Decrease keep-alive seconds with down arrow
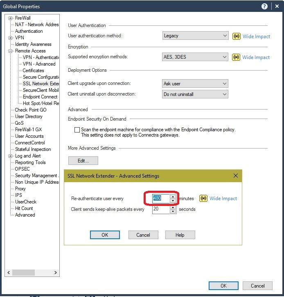 [173, 212]
